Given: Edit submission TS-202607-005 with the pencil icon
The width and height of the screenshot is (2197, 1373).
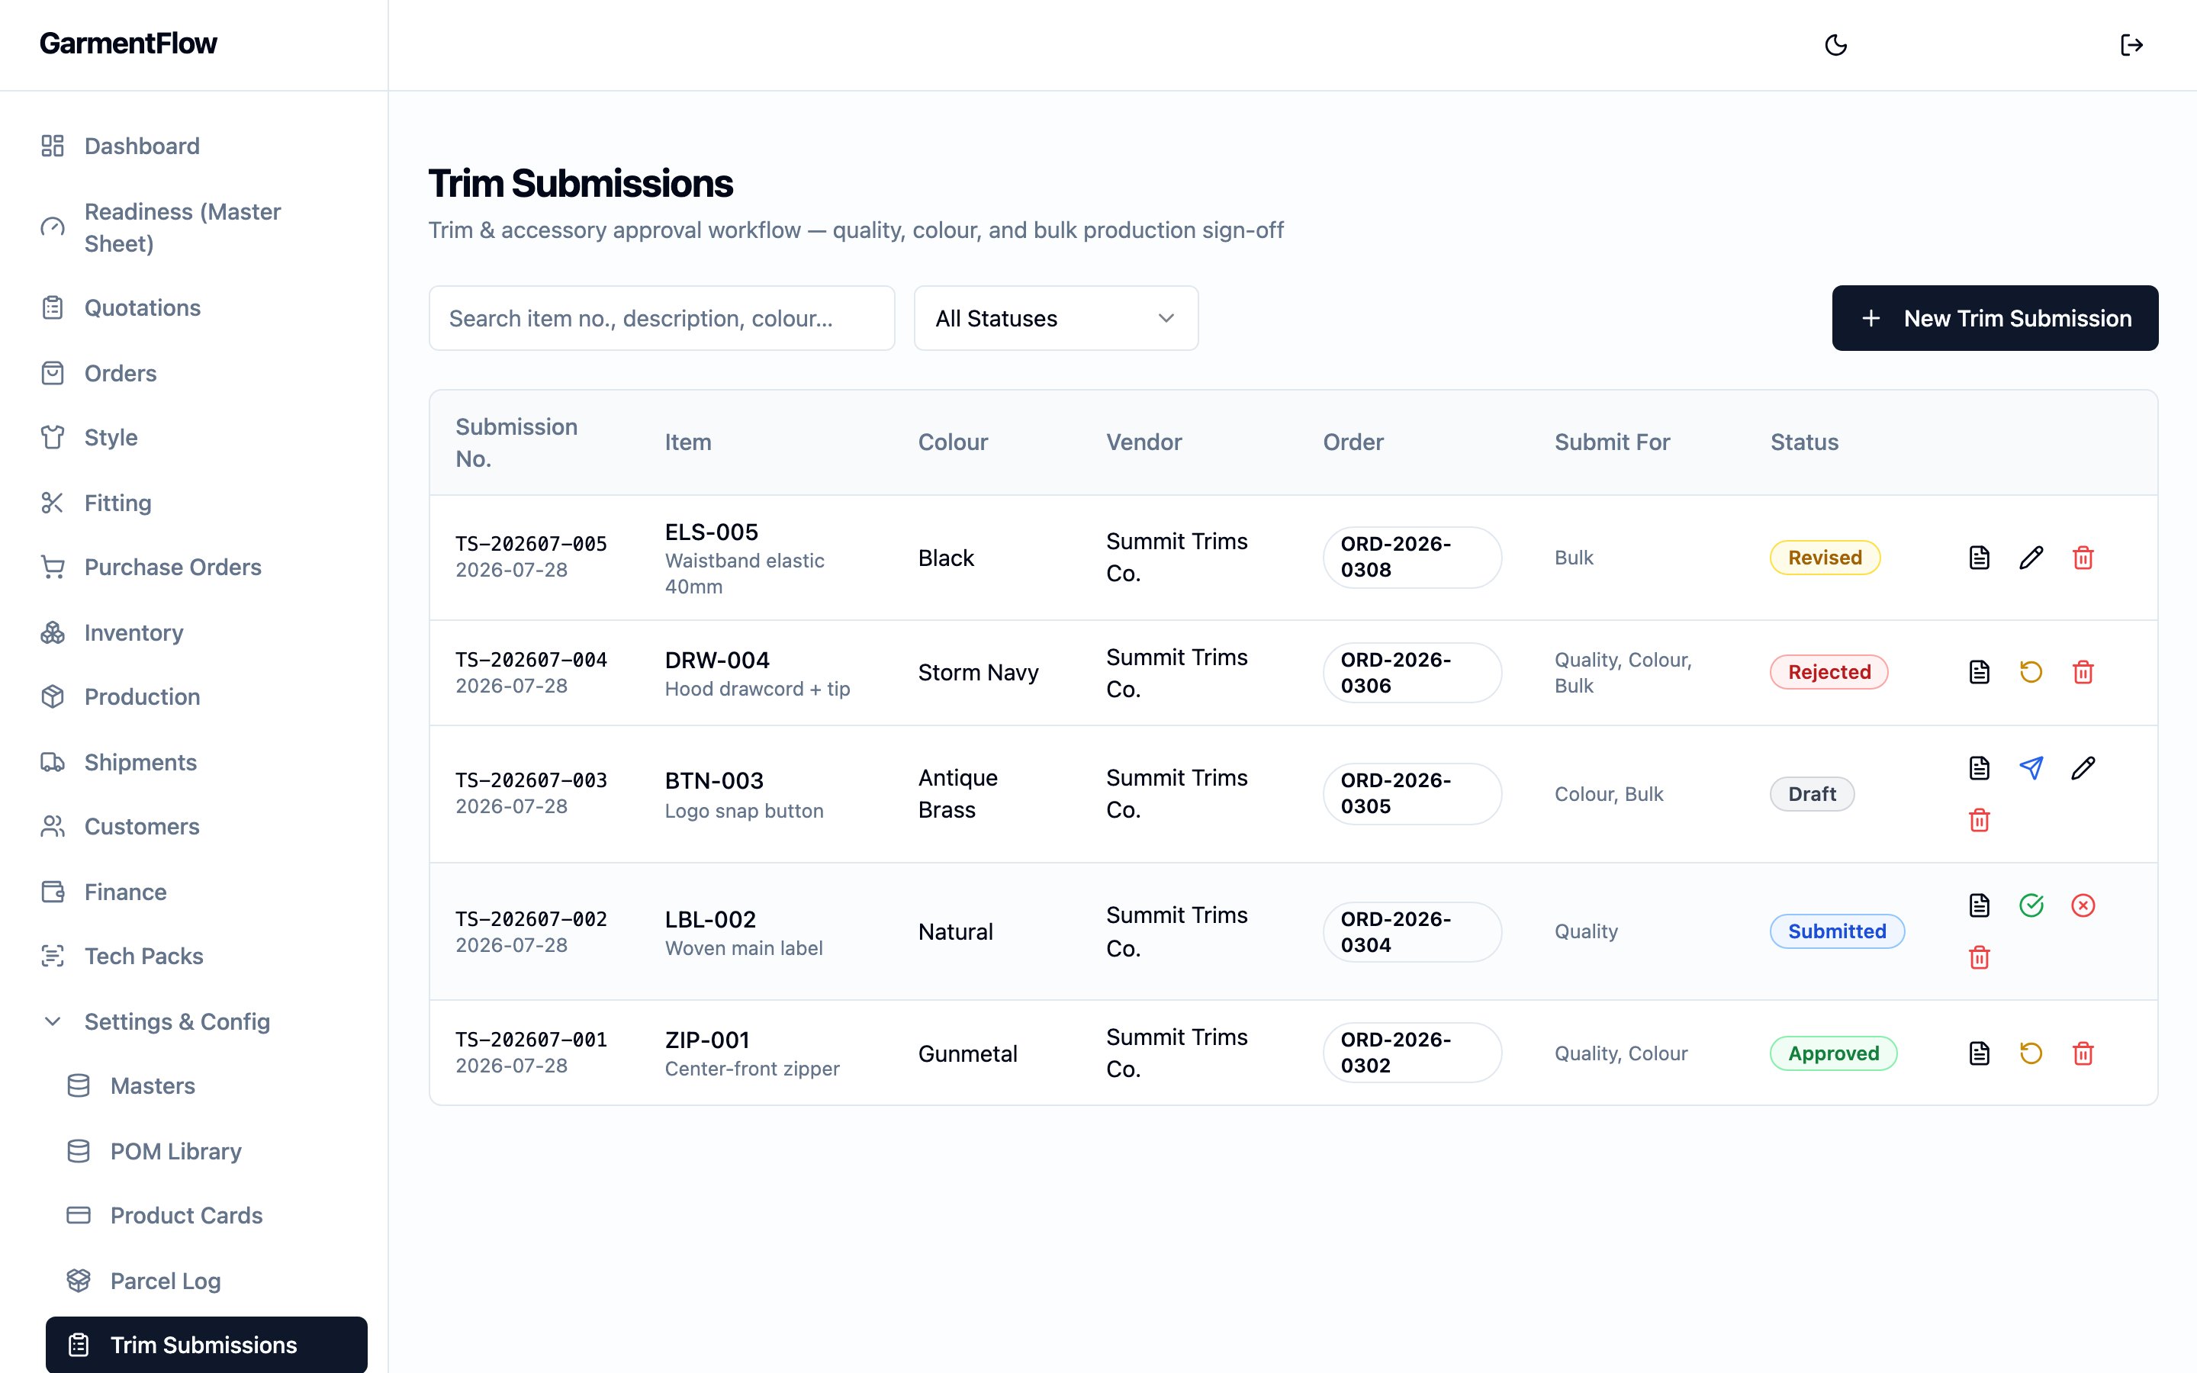Looking at the screenshot, I should (2031, 558).
